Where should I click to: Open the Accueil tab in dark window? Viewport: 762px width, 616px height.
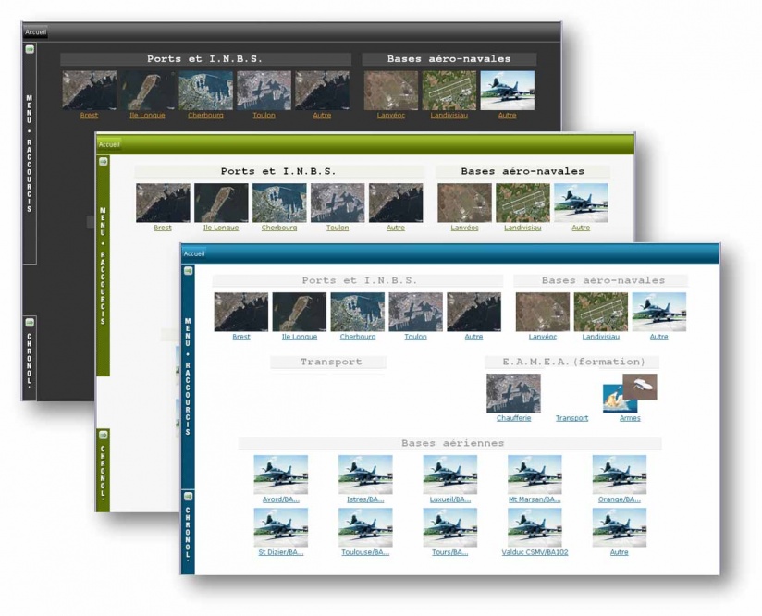(35, 32)
